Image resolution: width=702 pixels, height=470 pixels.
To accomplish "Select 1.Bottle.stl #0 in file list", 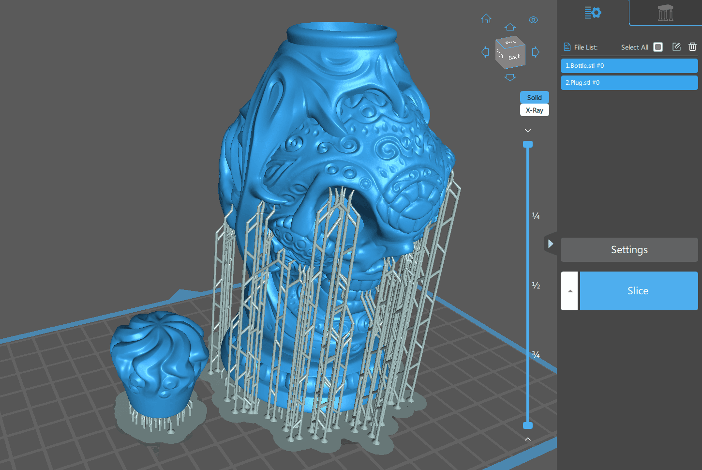I will click(629, 66).
